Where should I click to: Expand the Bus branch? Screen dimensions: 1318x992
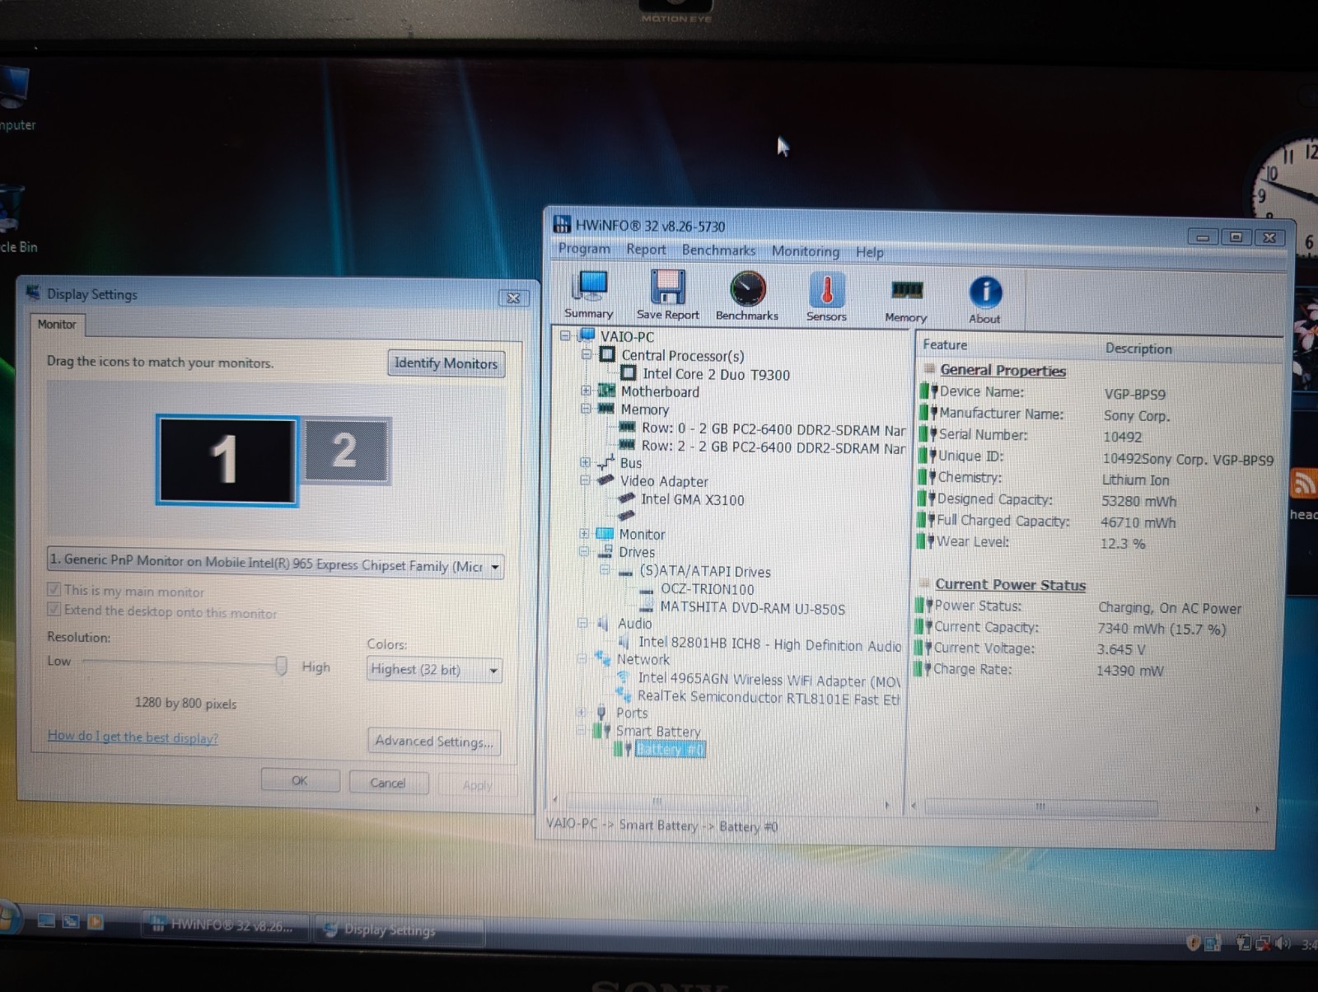585,462
